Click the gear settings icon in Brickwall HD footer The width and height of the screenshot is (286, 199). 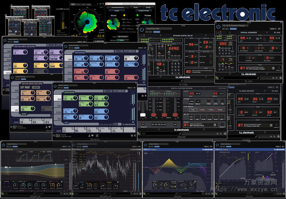[135, 193]
